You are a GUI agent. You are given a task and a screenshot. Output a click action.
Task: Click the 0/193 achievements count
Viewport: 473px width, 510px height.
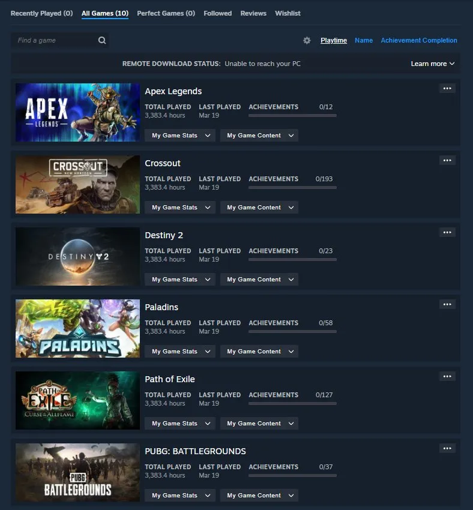[324, 179]
